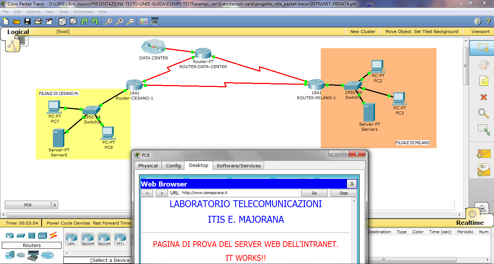Select the Switches device category icon
The image size is (494, 264).
pos(20,236)
